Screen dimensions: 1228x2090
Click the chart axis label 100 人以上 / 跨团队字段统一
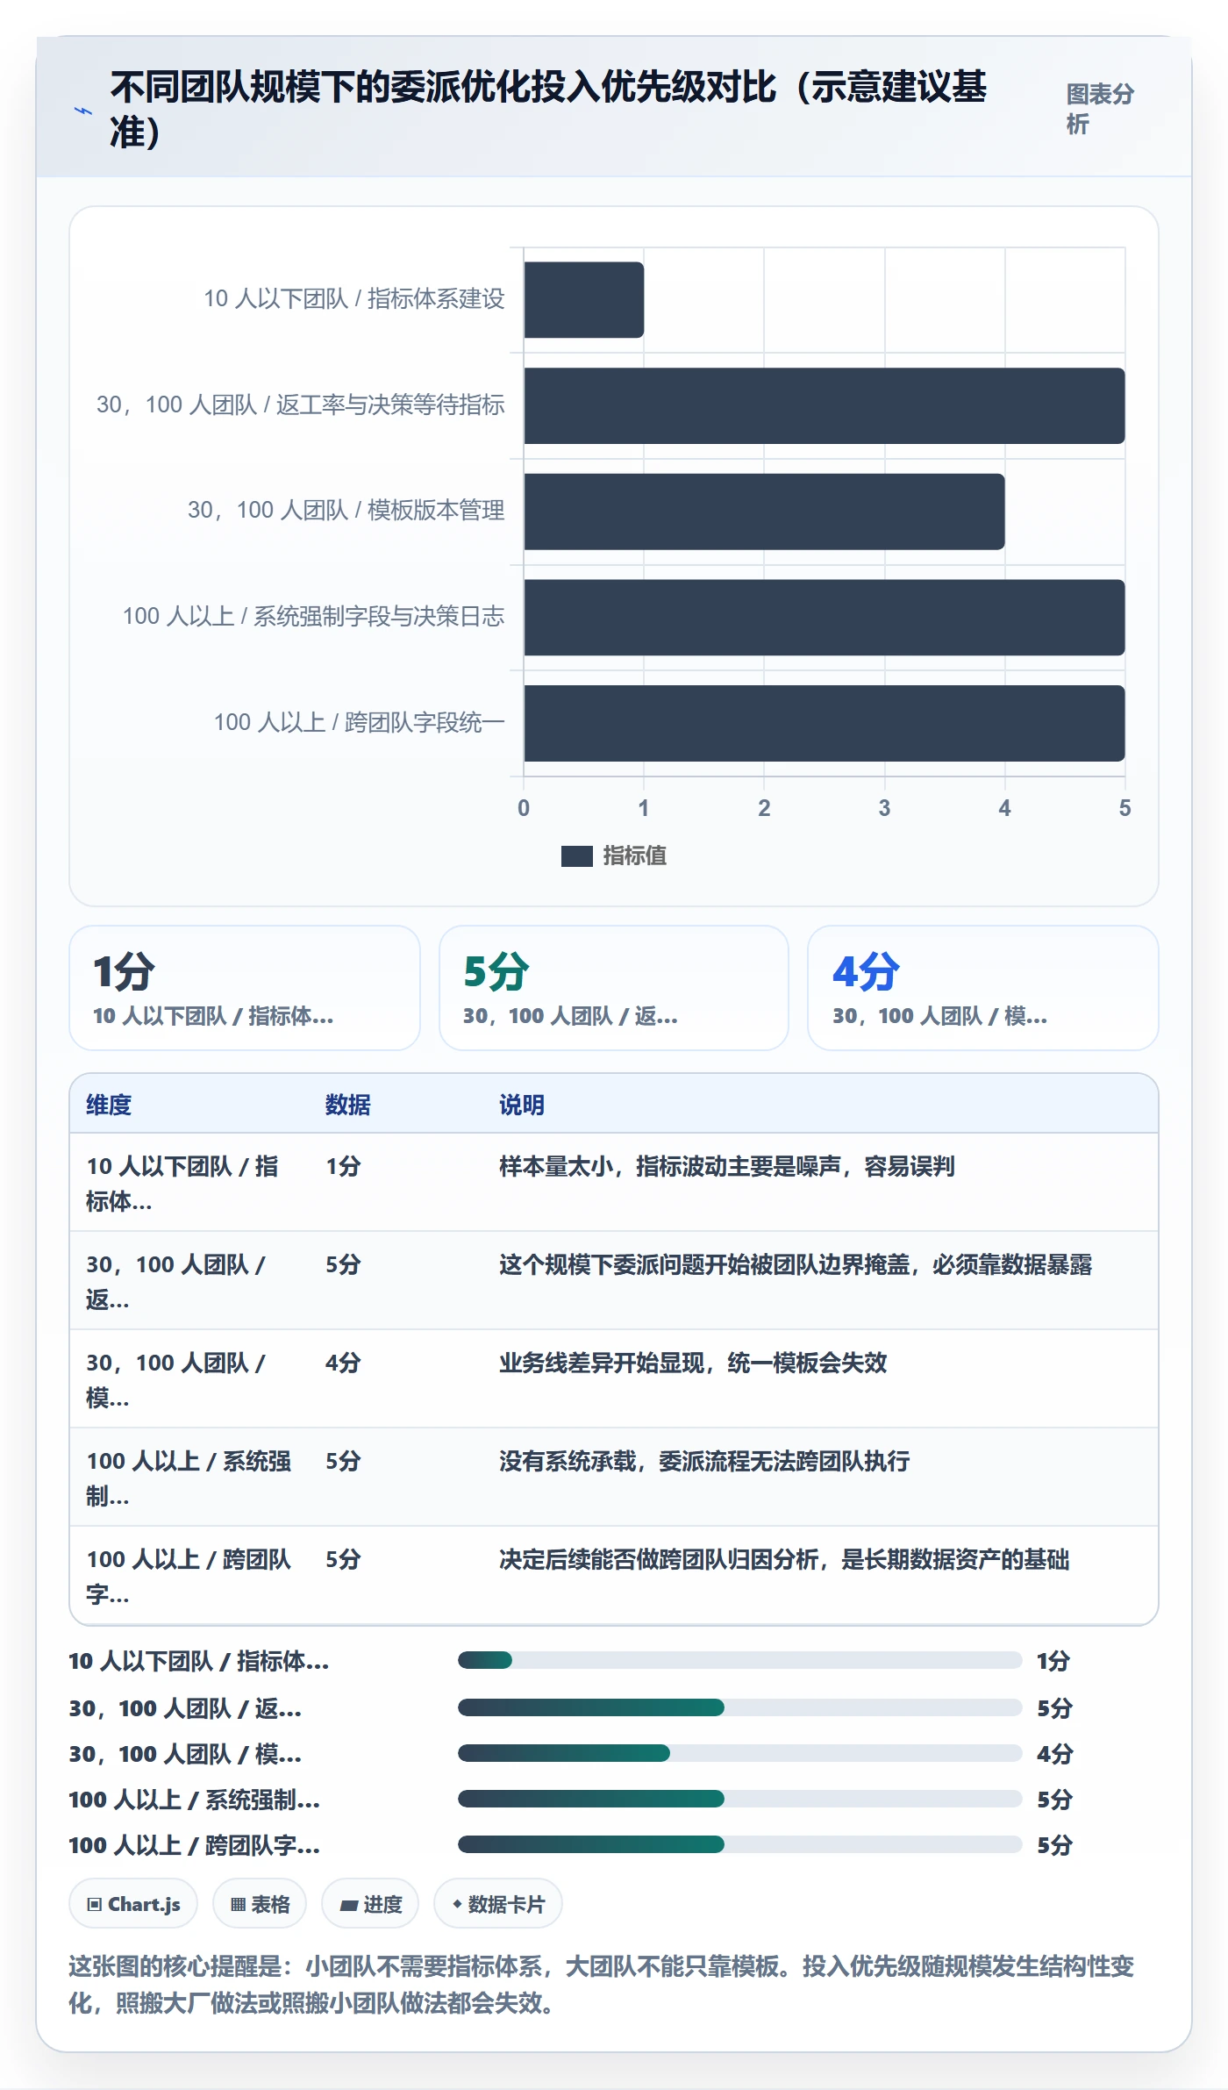tap(360, 722)
